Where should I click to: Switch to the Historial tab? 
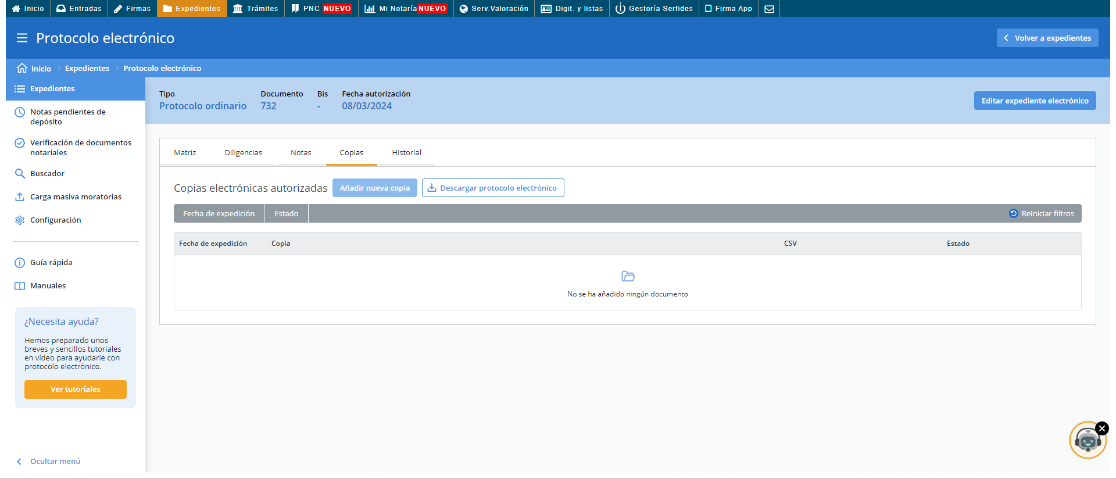pyautogui.click(x=406, y=153)
